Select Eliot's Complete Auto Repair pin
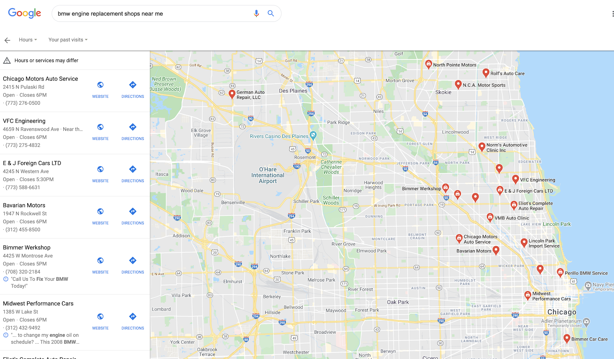 coord(514,205)
